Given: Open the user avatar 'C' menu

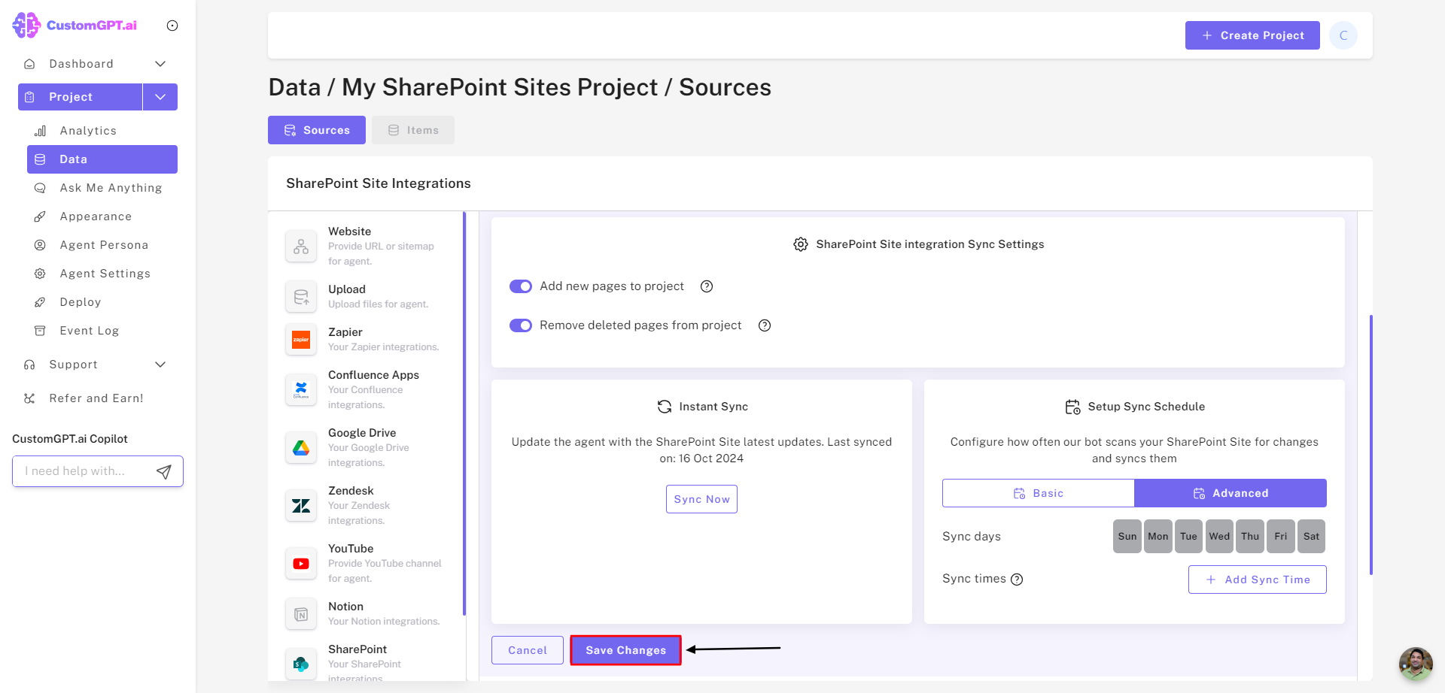Looking at the screenshot, I should click(x=1343, y=35).
